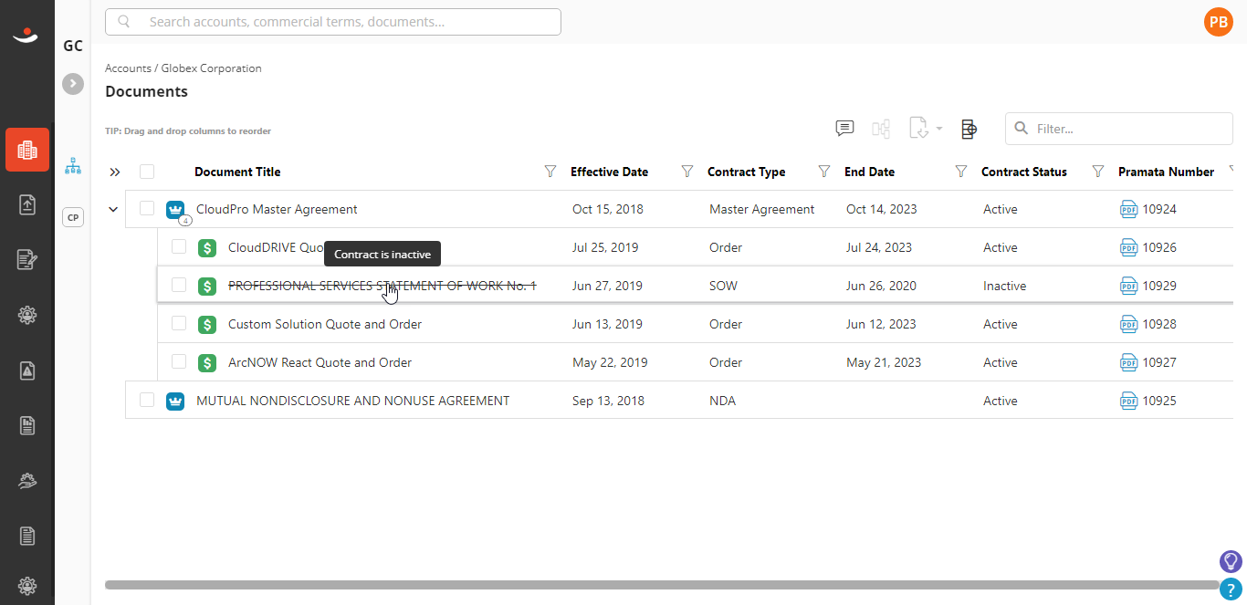Open the lightbulb tips icon
This screenshot has height=605, width=1247.
pyautogui.click(x=1231, y=561)
